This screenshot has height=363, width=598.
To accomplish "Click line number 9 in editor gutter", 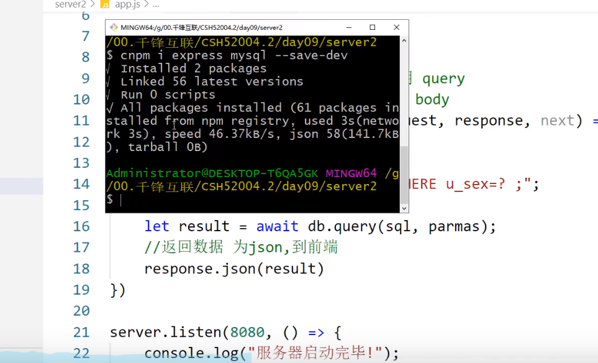I will click(x=86, y=78).
